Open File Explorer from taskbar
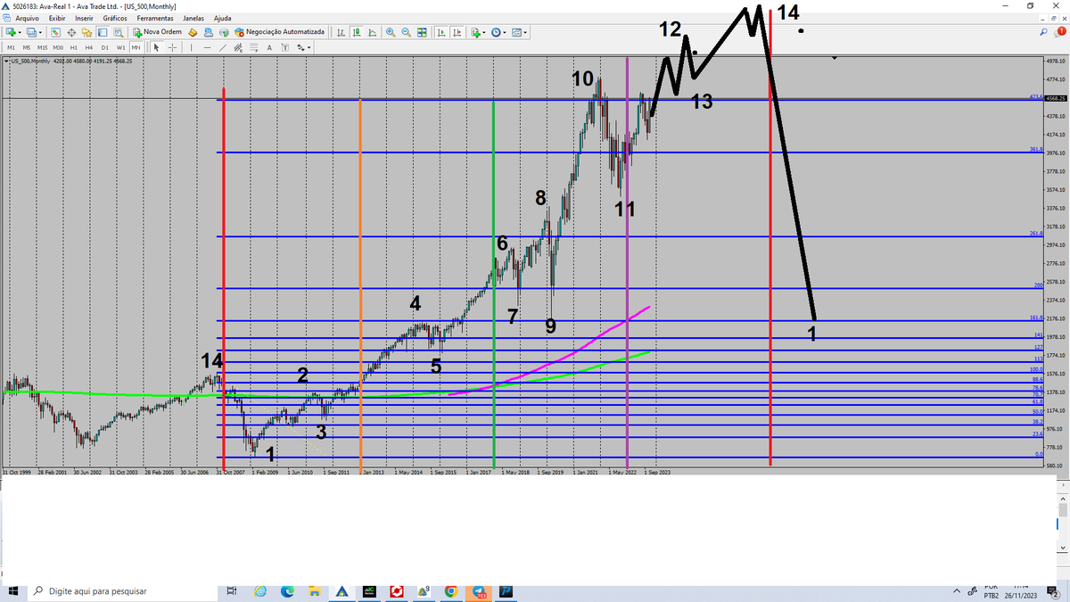 [x=315, y=591]
